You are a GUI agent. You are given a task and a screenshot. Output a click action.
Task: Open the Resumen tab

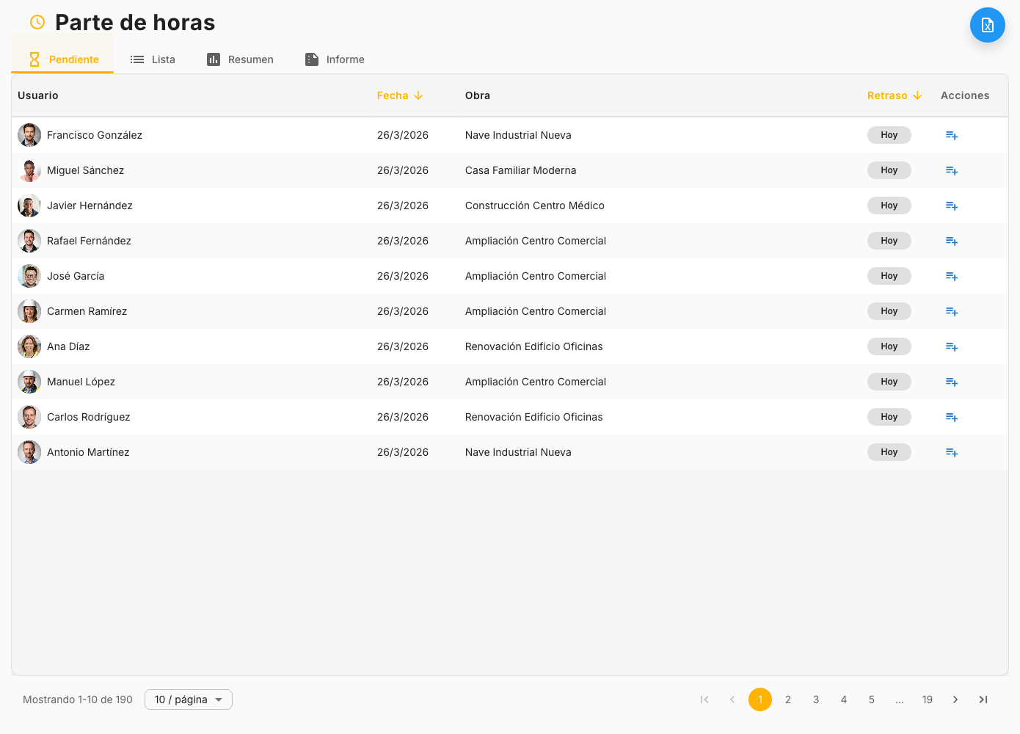coord(240,59)
